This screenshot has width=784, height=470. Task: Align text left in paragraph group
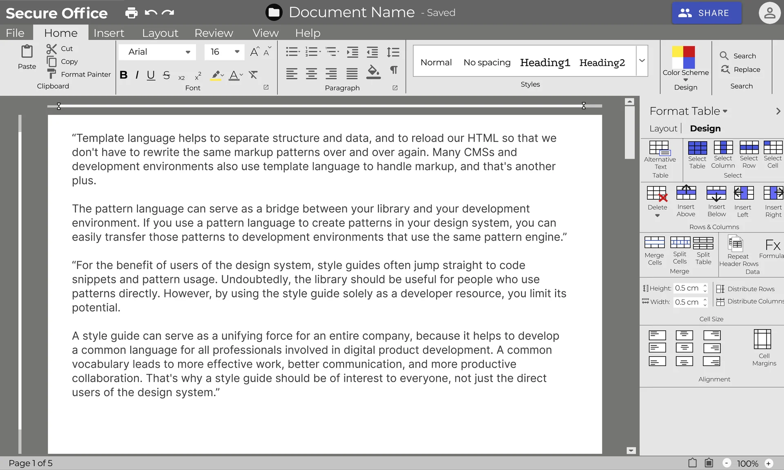292,74
